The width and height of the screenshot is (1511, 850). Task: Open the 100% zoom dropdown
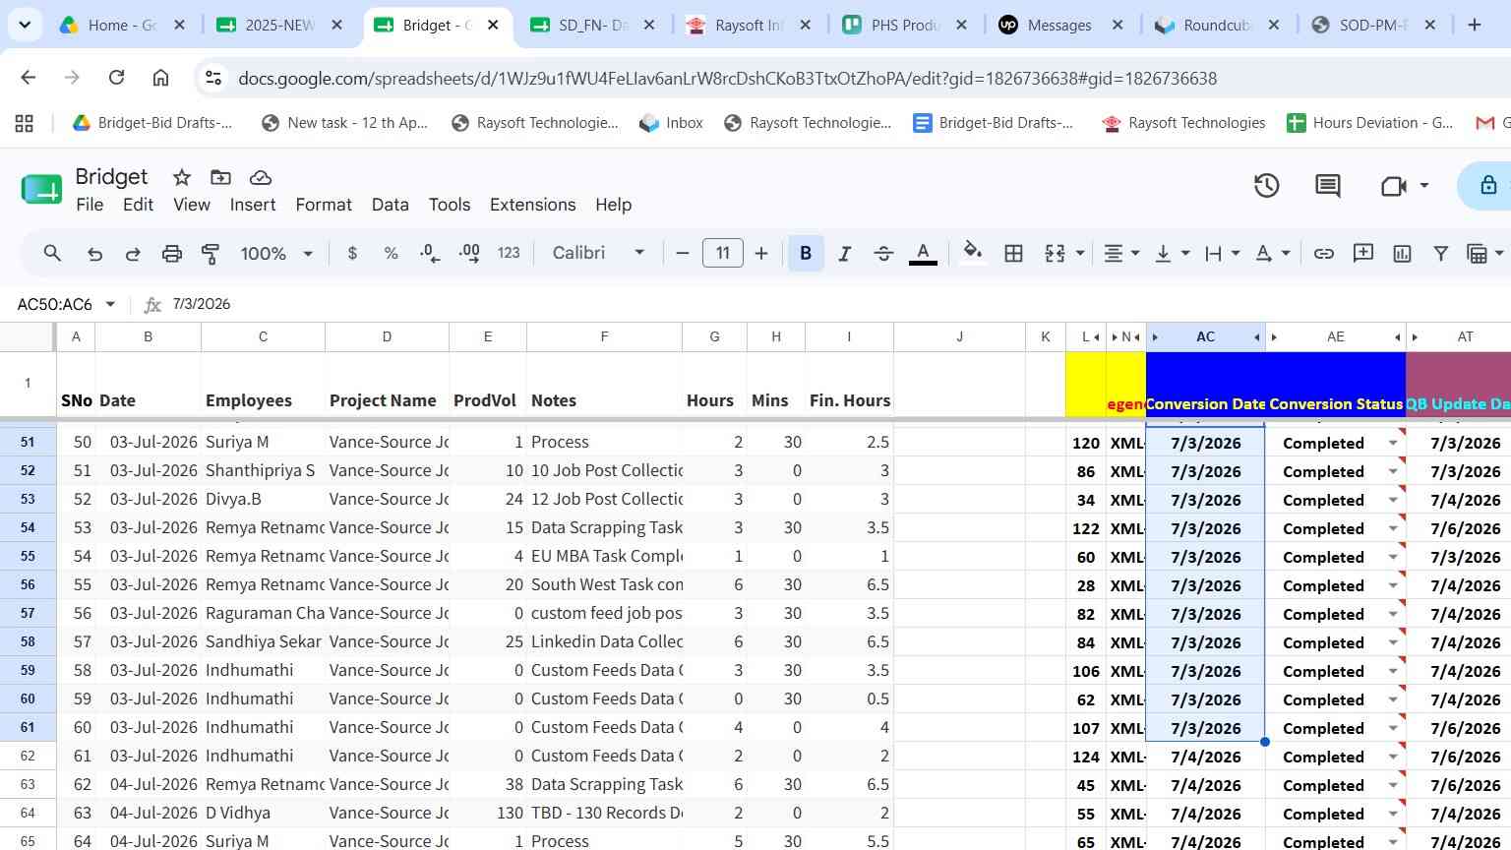coord(276,254)
